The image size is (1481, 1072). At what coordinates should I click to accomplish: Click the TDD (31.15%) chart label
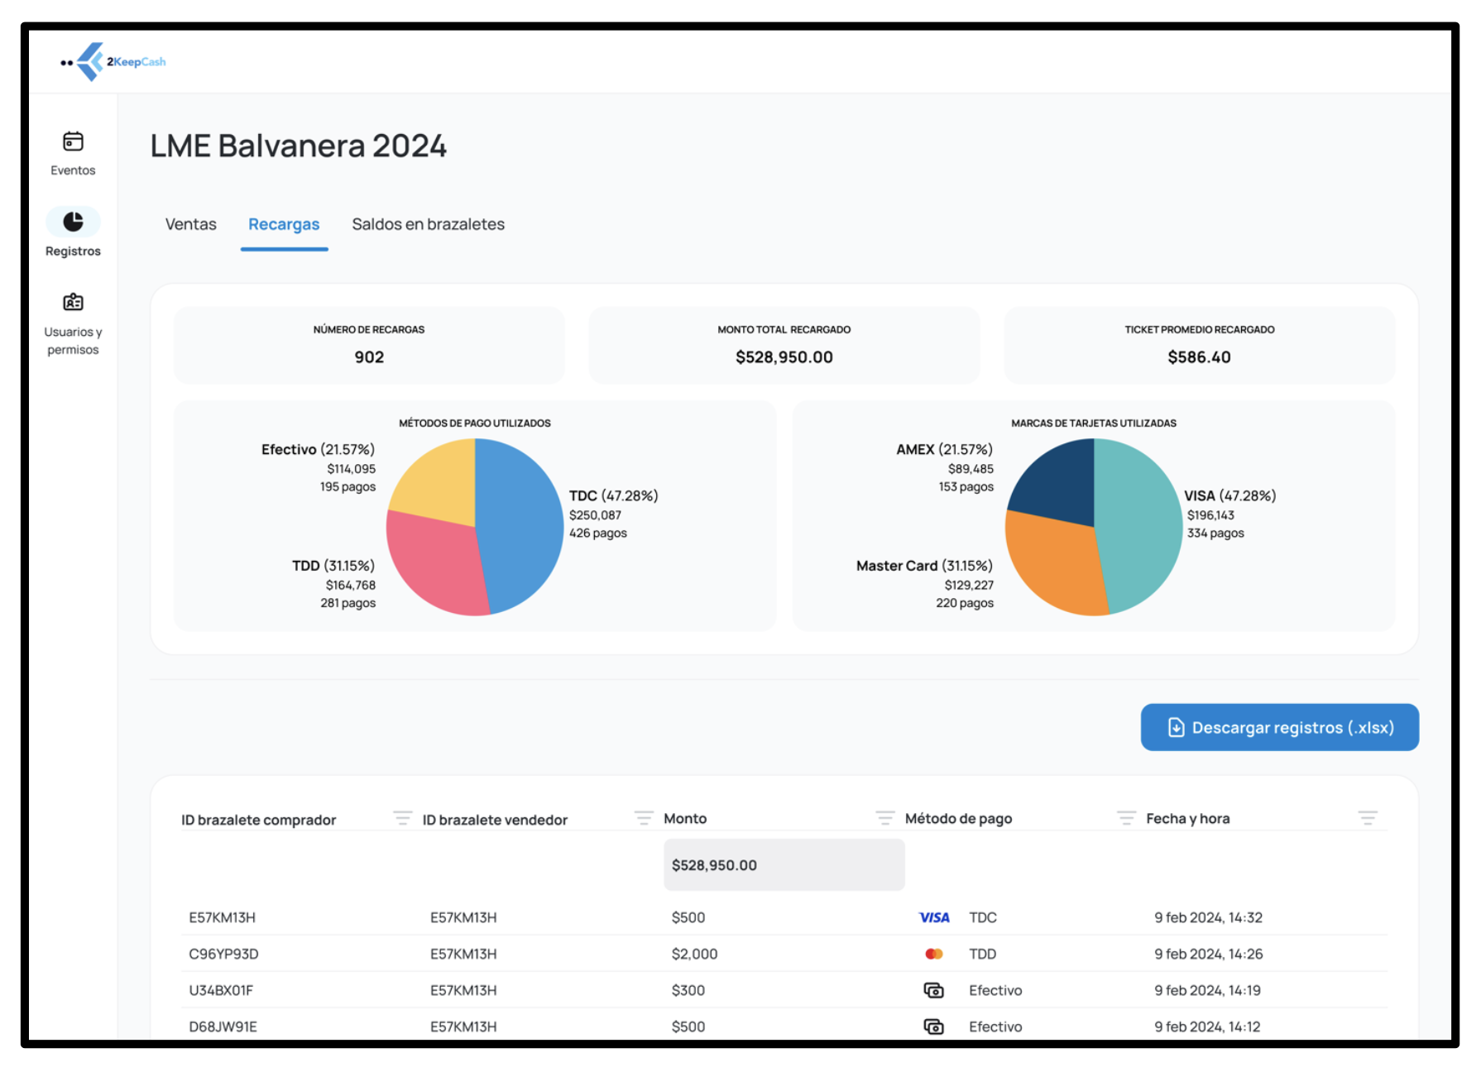tap(333, 566)
